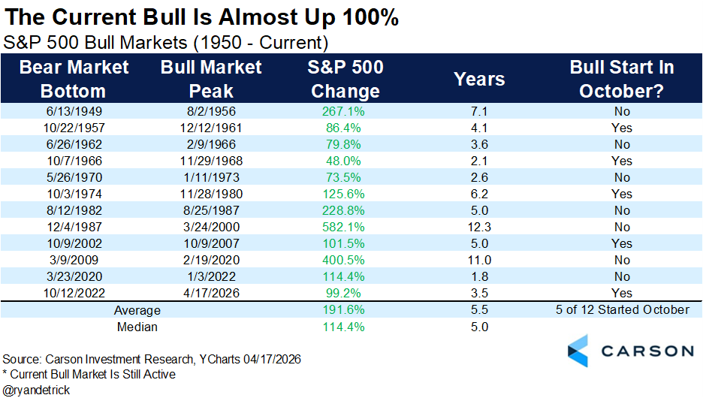Click the Years column header
Image resolution: width=703 pixels, height=398 pixels.
(x=479, y=79)
